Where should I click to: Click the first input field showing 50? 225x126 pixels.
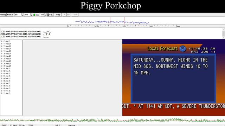point(18,15)
